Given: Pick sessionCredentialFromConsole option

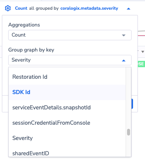Looking at the screenshot, I should [x=67, y=123].
